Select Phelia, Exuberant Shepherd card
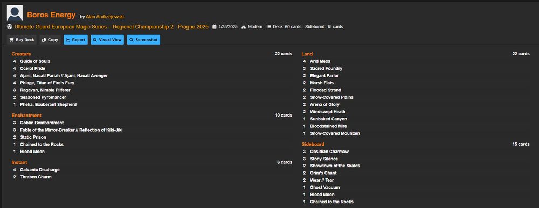539x208 pixels. point(48,104)
